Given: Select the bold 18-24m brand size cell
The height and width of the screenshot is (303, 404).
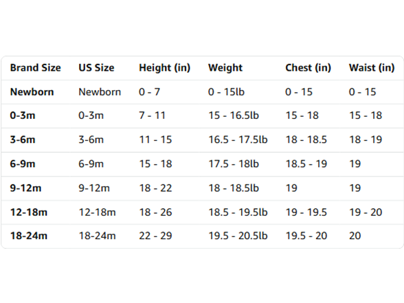Looking at the screenshot, I should pos(29,236).
